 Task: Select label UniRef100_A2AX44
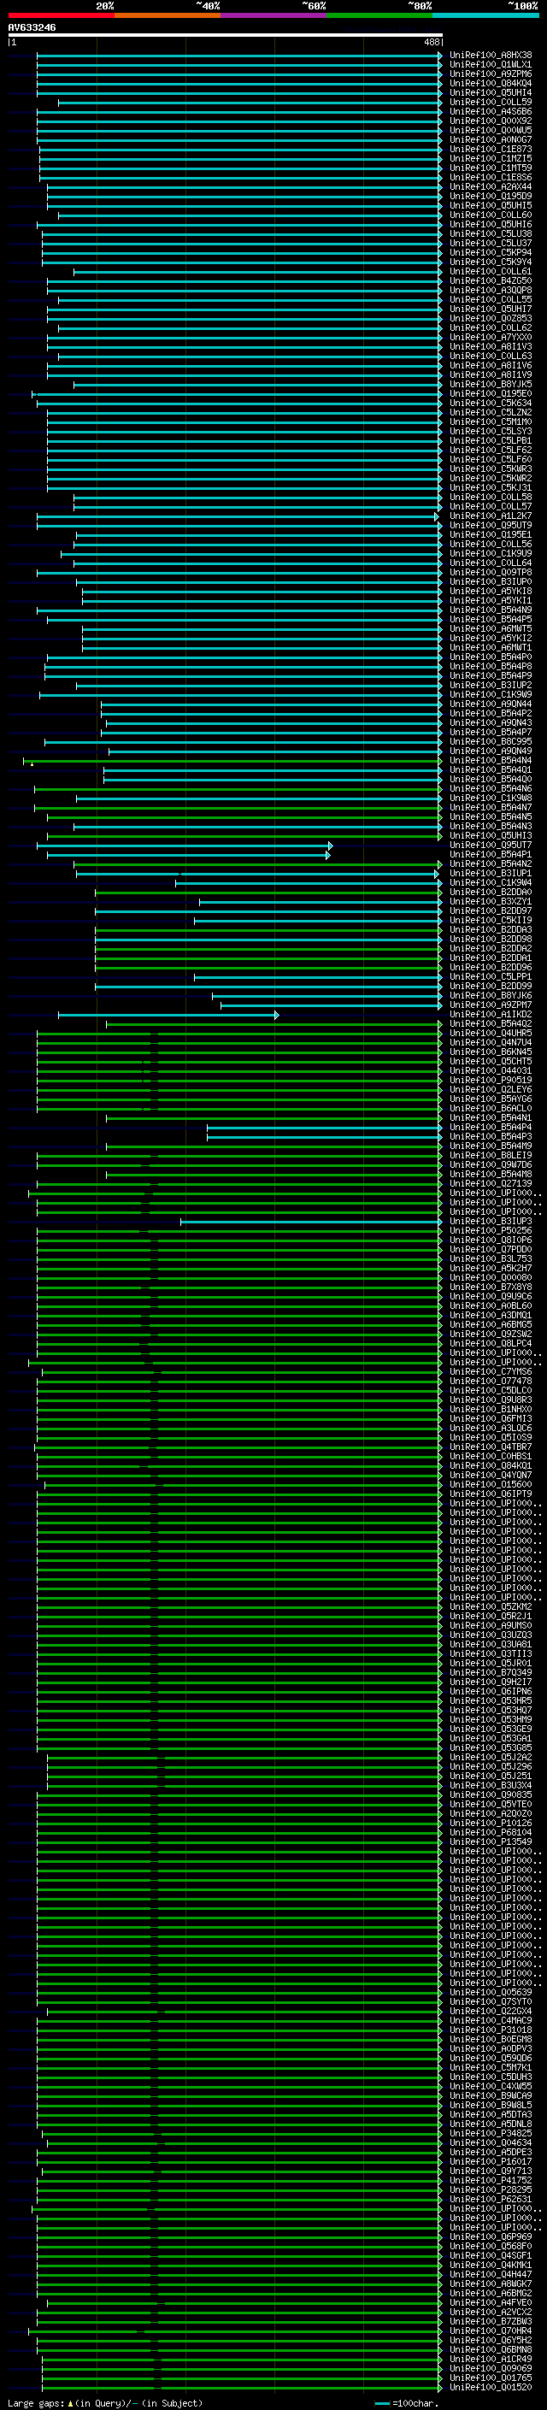point(491,187)
